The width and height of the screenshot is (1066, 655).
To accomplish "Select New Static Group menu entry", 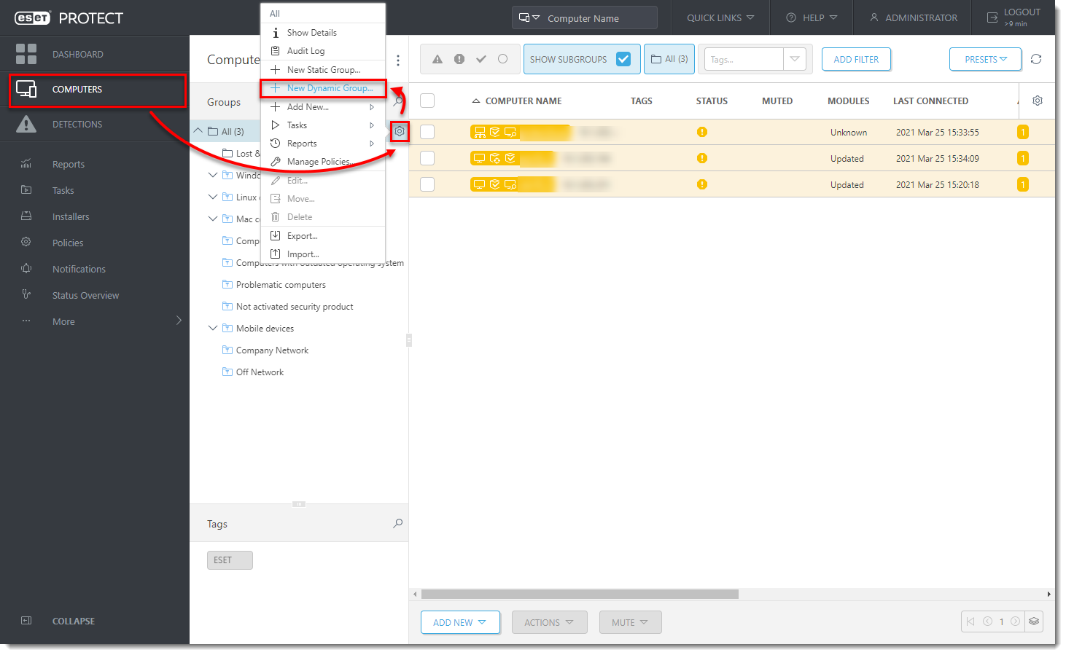I will (323, 70).
